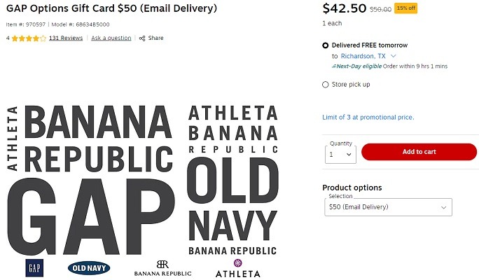Click the Richardson, TX location link

tap(363, 56)
